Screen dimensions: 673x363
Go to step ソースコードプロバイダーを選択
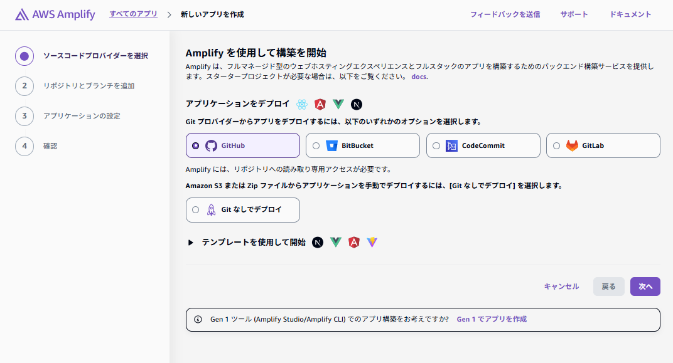coord(82,56)
